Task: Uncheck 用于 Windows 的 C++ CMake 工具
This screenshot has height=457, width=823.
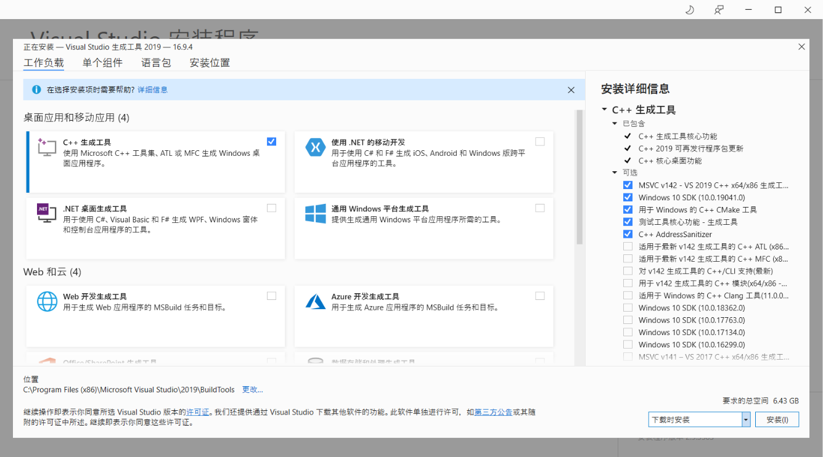Action: (628, 209)
